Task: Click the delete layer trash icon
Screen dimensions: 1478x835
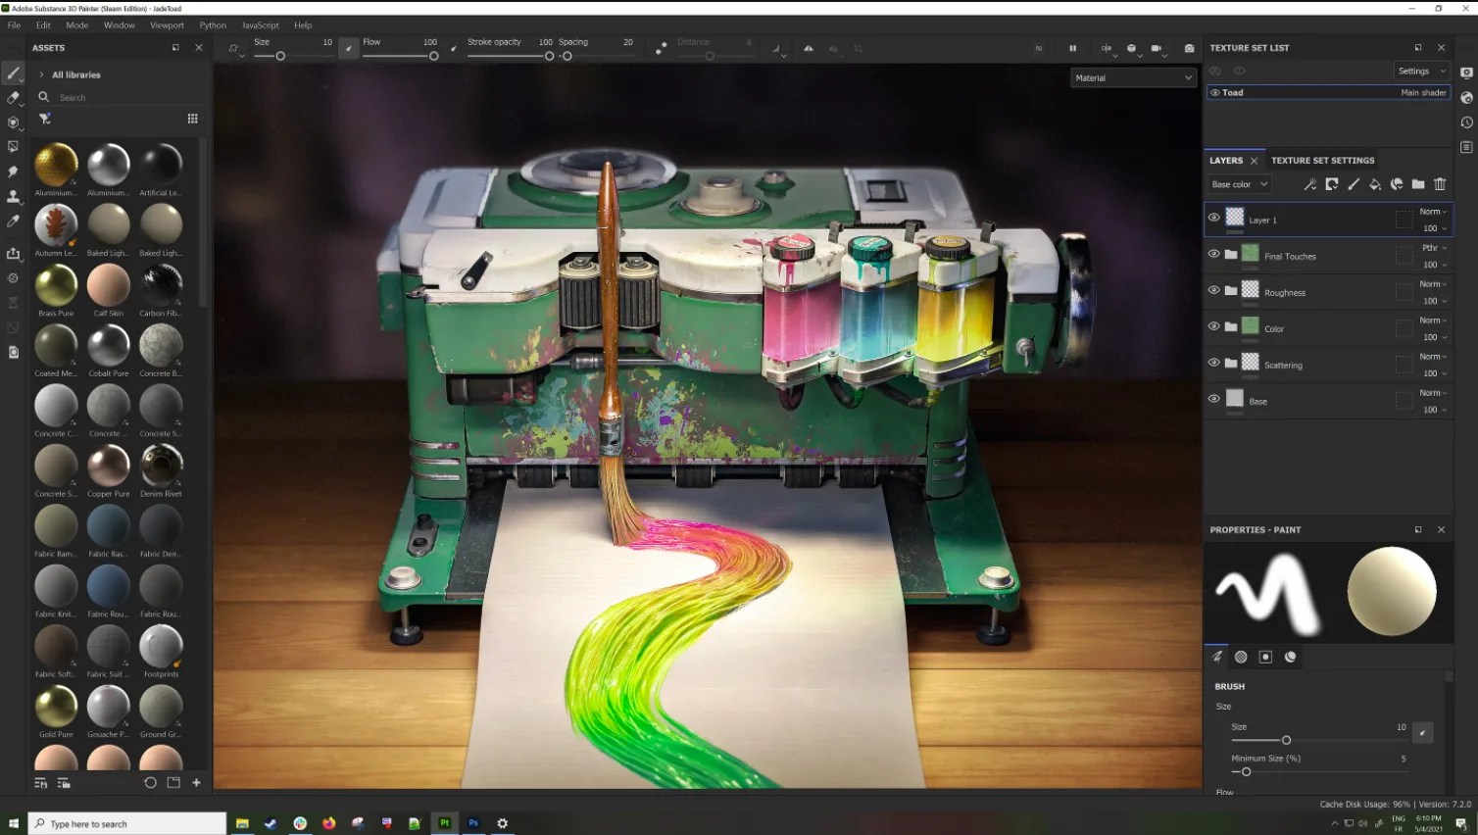Action: (x=1440, y=184)
